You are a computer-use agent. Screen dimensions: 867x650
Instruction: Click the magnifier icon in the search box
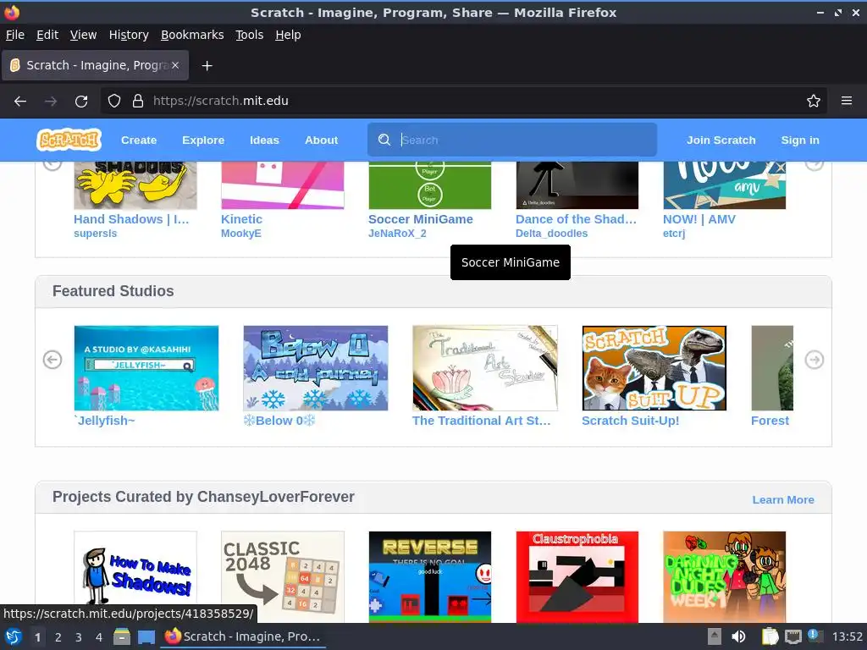[384, 140]
